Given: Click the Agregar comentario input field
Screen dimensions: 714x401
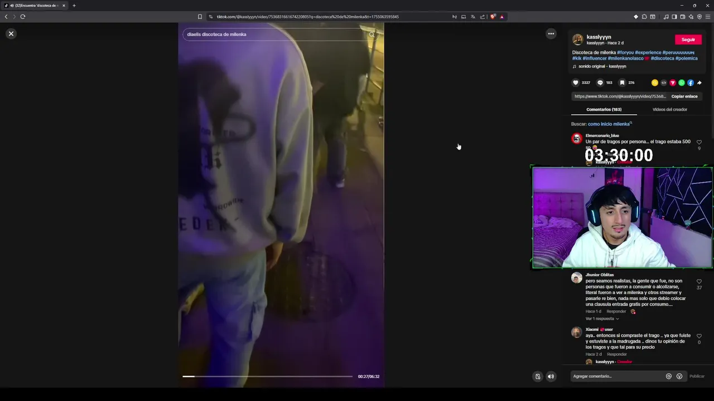Looking at the screenshot, I should tap(617, 376).
